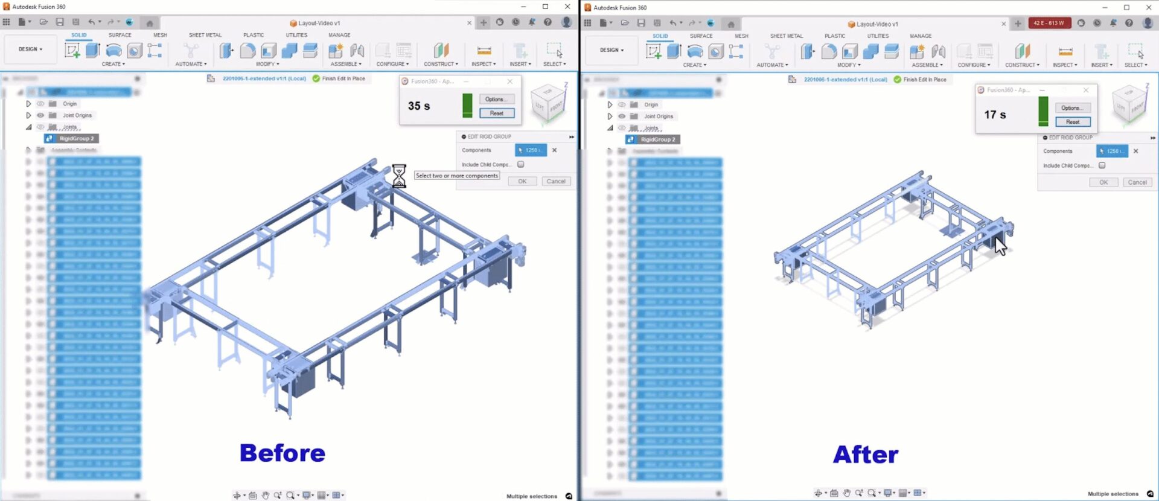
Task: Collapse the Joints folder in right browser
Action: (610, 128)
